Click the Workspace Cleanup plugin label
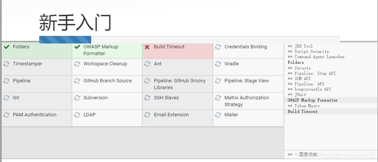 [x=105, y=64]
